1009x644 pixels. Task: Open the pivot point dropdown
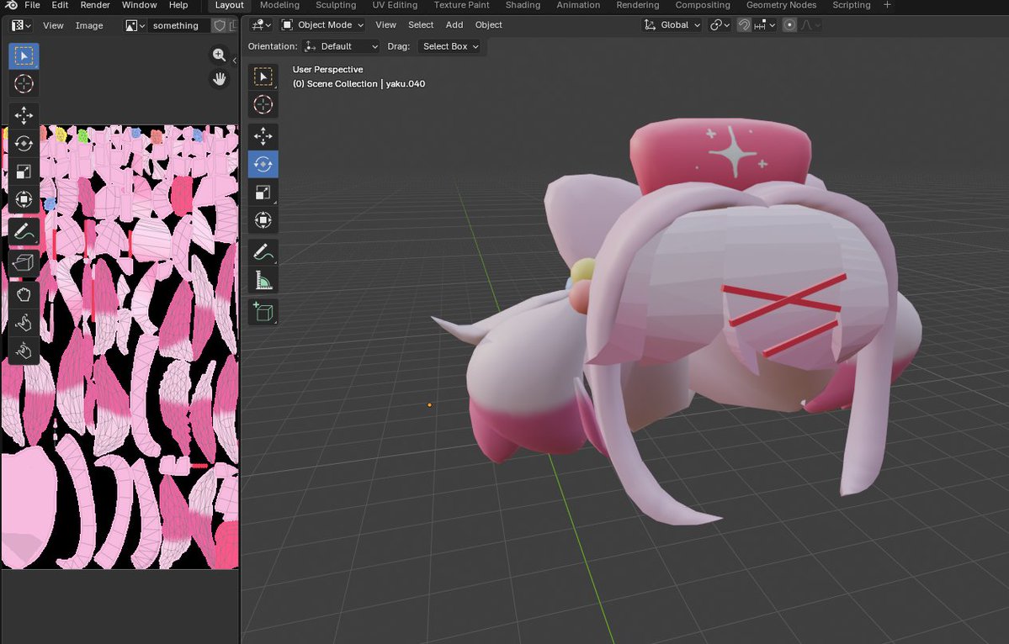click(x=720, y=25)
